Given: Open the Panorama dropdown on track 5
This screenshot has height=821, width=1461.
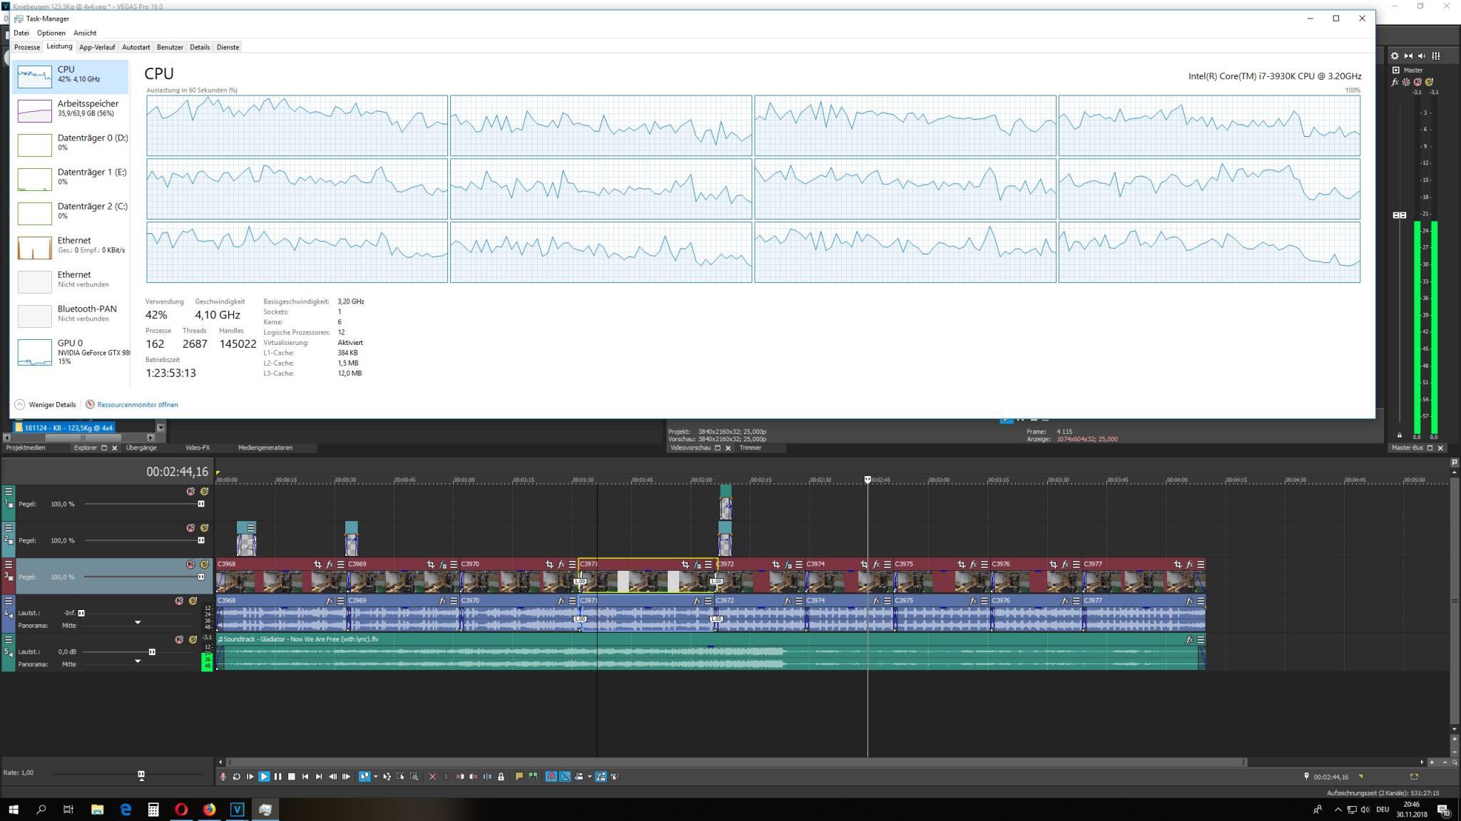Looking at the screenshot, I should click(x=138, y=661).
